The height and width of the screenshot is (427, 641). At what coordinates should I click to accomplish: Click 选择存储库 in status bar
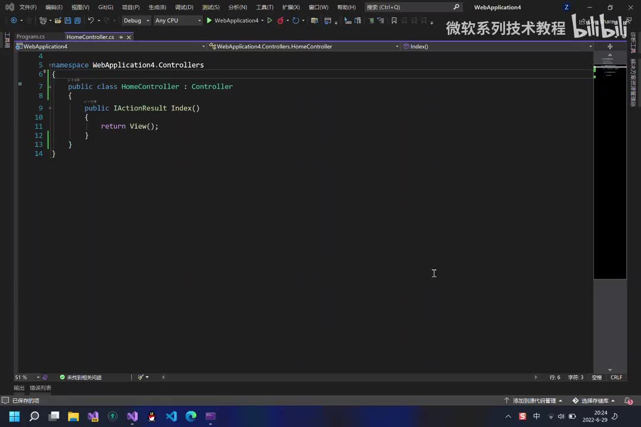click(x=594, y=400)
